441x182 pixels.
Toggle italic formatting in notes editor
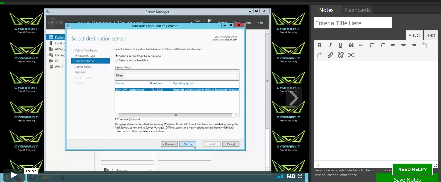click(x=330, y=45)
